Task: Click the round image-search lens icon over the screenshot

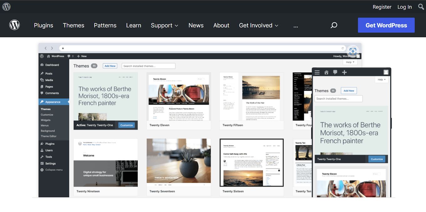Action: tap(353, 51)
